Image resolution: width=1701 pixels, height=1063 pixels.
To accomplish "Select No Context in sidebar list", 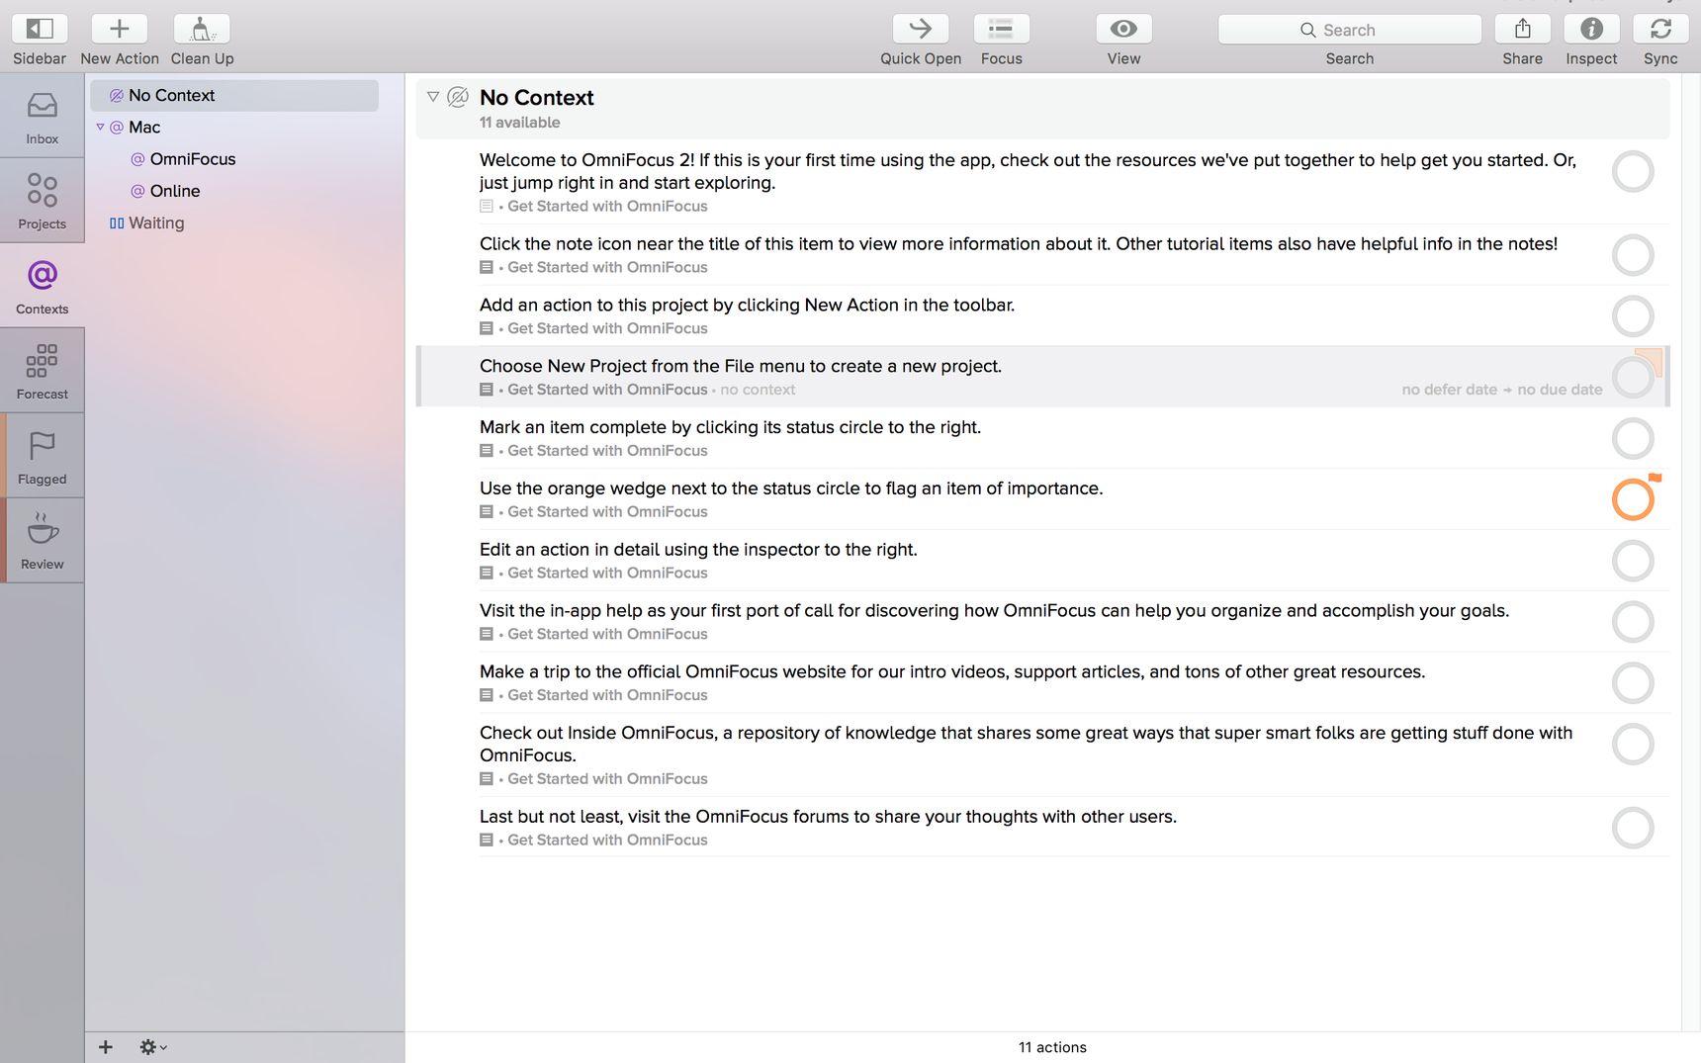I will [234, 95].
